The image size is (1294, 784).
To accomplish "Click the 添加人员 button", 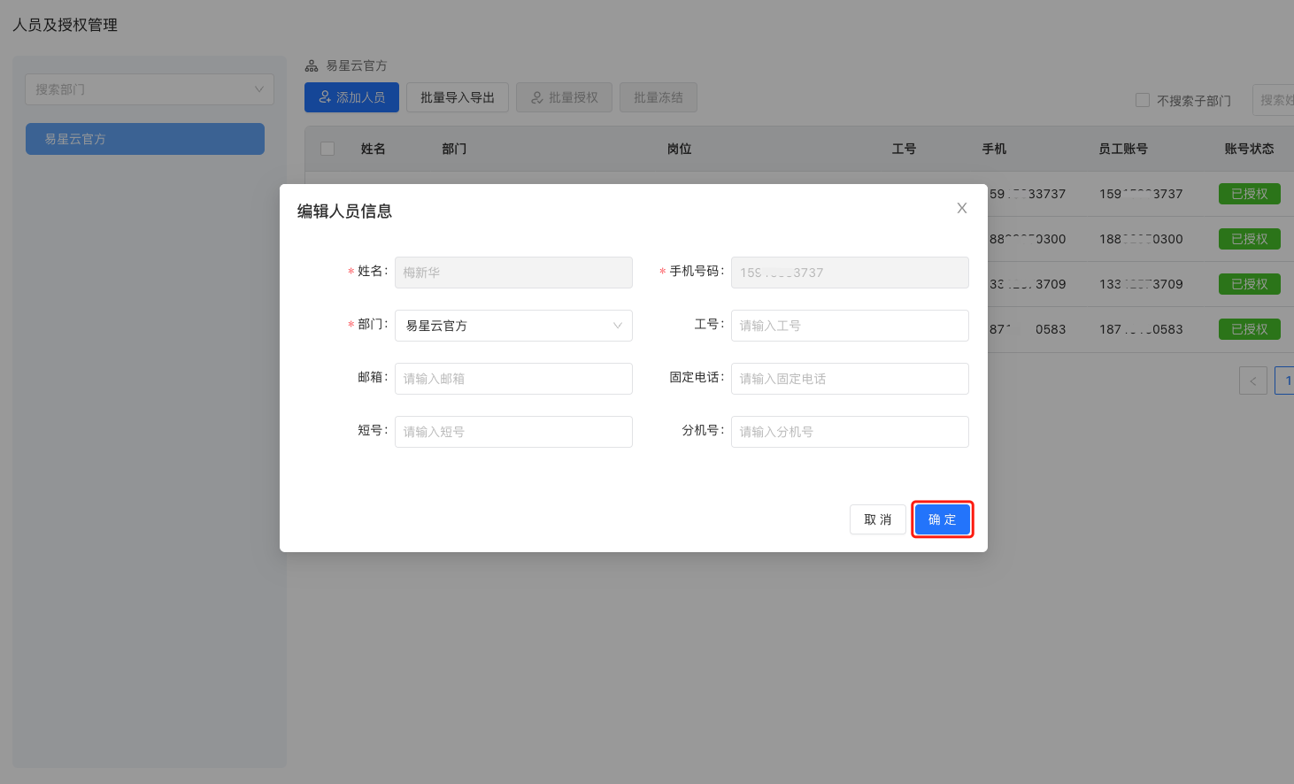I will (351, 97).
